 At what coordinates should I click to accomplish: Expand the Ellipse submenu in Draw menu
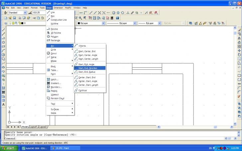click(x=60, y=61)
